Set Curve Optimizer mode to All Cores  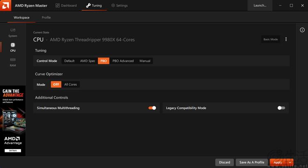click(71, 85)
